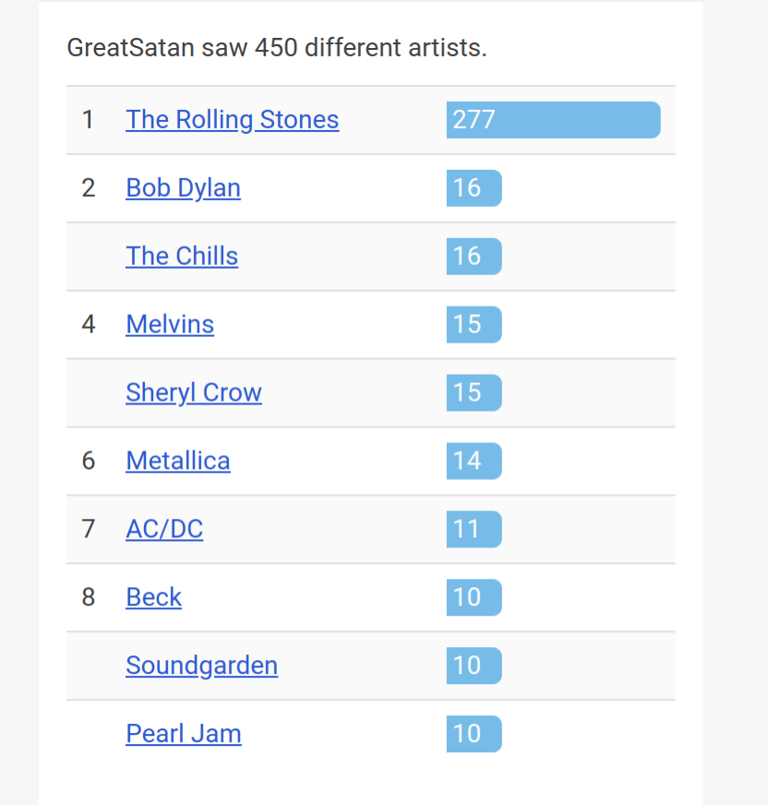This screenshot has height=805, width=768.
Task: Click the Bob Dylan link
Action: [x=183, y=188]
